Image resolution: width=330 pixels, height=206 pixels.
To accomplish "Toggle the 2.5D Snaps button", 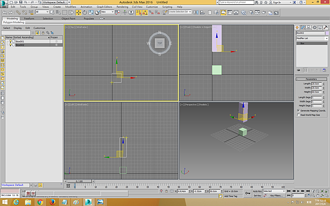I will (139, 13).
